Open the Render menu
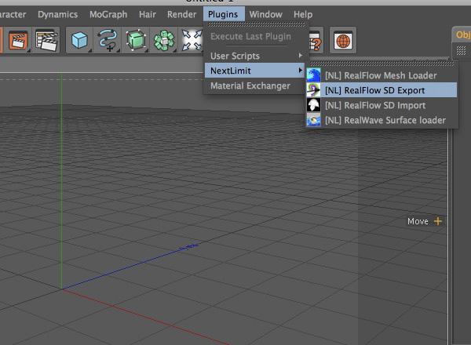The height and width of the screenshot is (345, 471). tap(181, 14)
